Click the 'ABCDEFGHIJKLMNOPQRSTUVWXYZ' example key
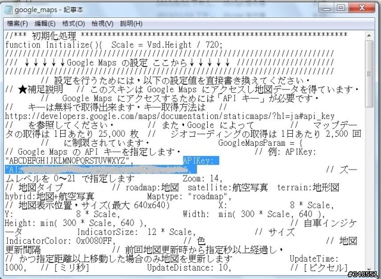The width and height of the screenshot is (381, 279). [x=67, y=161]
